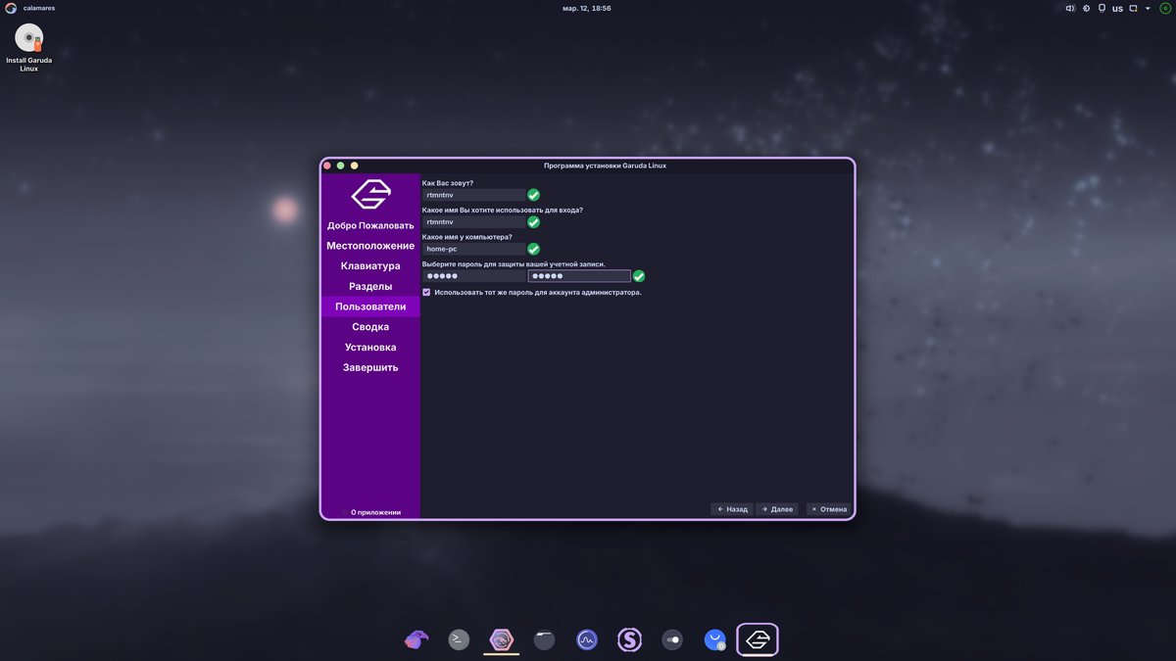Uncheck use same password for administrator

coord(426,292)
